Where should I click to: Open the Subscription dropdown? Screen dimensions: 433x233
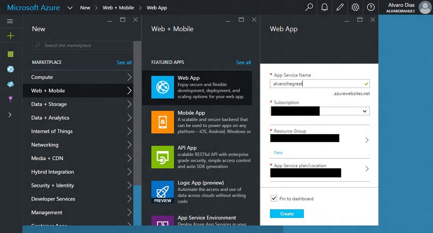tap(319, 111)
